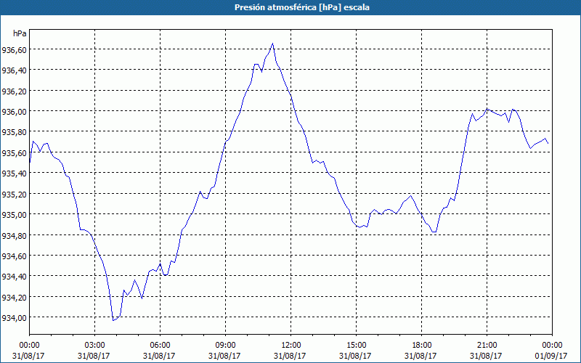Click the 'hPa' unit label
The image size is (581, 363).
[x=20, y=33]
